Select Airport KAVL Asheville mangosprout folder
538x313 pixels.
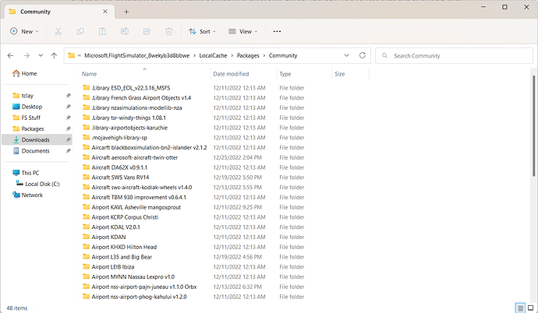pos(136,207)
